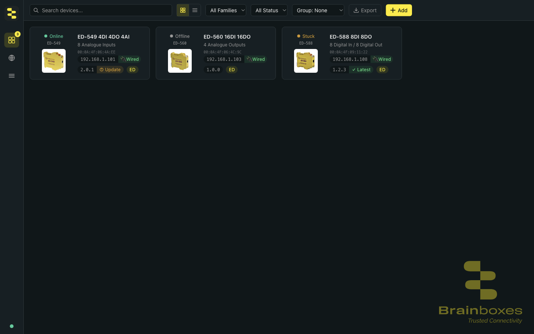Image resolution: width=534 pixels, height=334 pixels.
Task: Click firmware version 1.0.0
Action: point(213,70)
